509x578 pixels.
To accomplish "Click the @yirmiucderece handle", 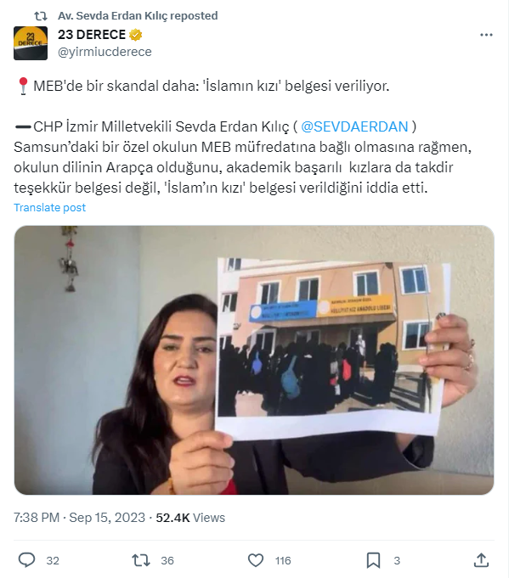I will (105, 52).
